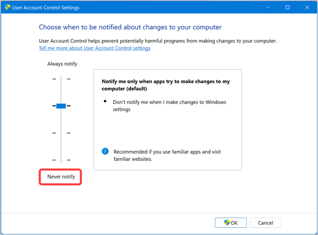318x235 pixels.
Task: Set slider to the lowest tick level
Action: pyautogui.click(x=61, y=160)
